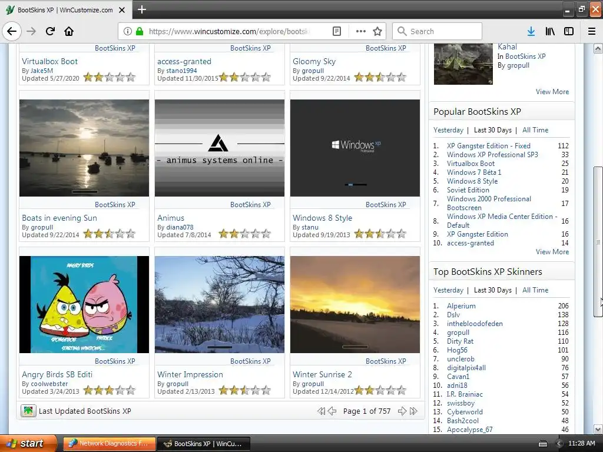This screenshot has height=452, width=603.
Task: Click the green padlock security icon
Action: click(140, 31)
